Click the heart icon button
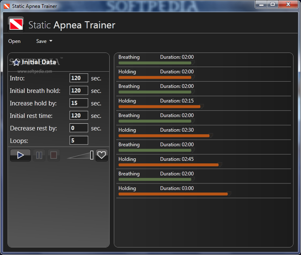The height and width of the screenshot is (255, 301). pyautogui.click(x=102, y=155)
